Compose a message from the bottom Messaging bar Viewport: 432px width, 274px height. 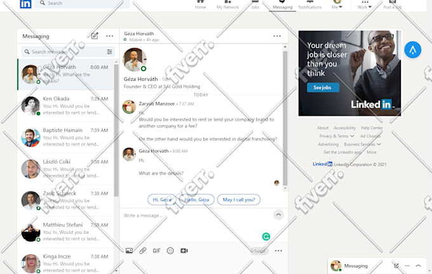[x=396, y=266]
